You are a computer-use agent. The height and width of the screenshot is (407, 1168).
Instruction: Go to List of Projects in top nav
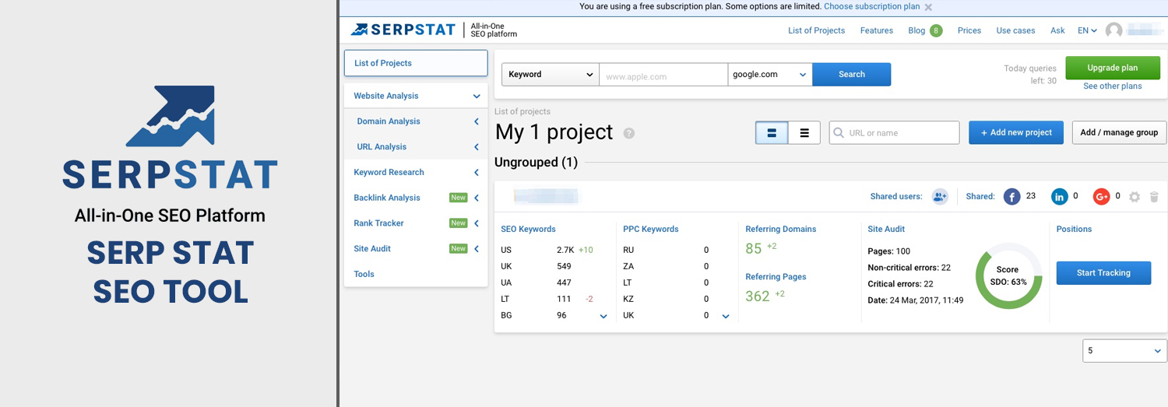click(x=816, y=30)
